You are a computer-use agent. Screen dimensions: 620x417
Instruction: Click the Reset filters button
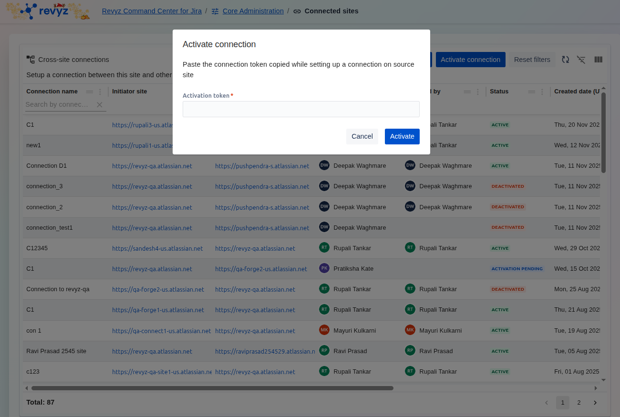pos(532,60)
